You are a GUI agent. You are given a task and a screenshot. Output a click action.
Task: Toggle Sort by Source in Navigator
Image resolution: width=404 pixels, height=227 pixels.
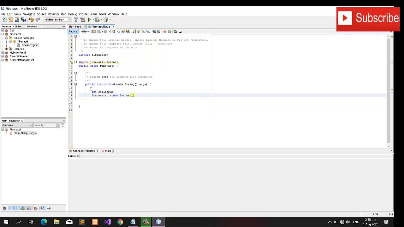[49, 208]
